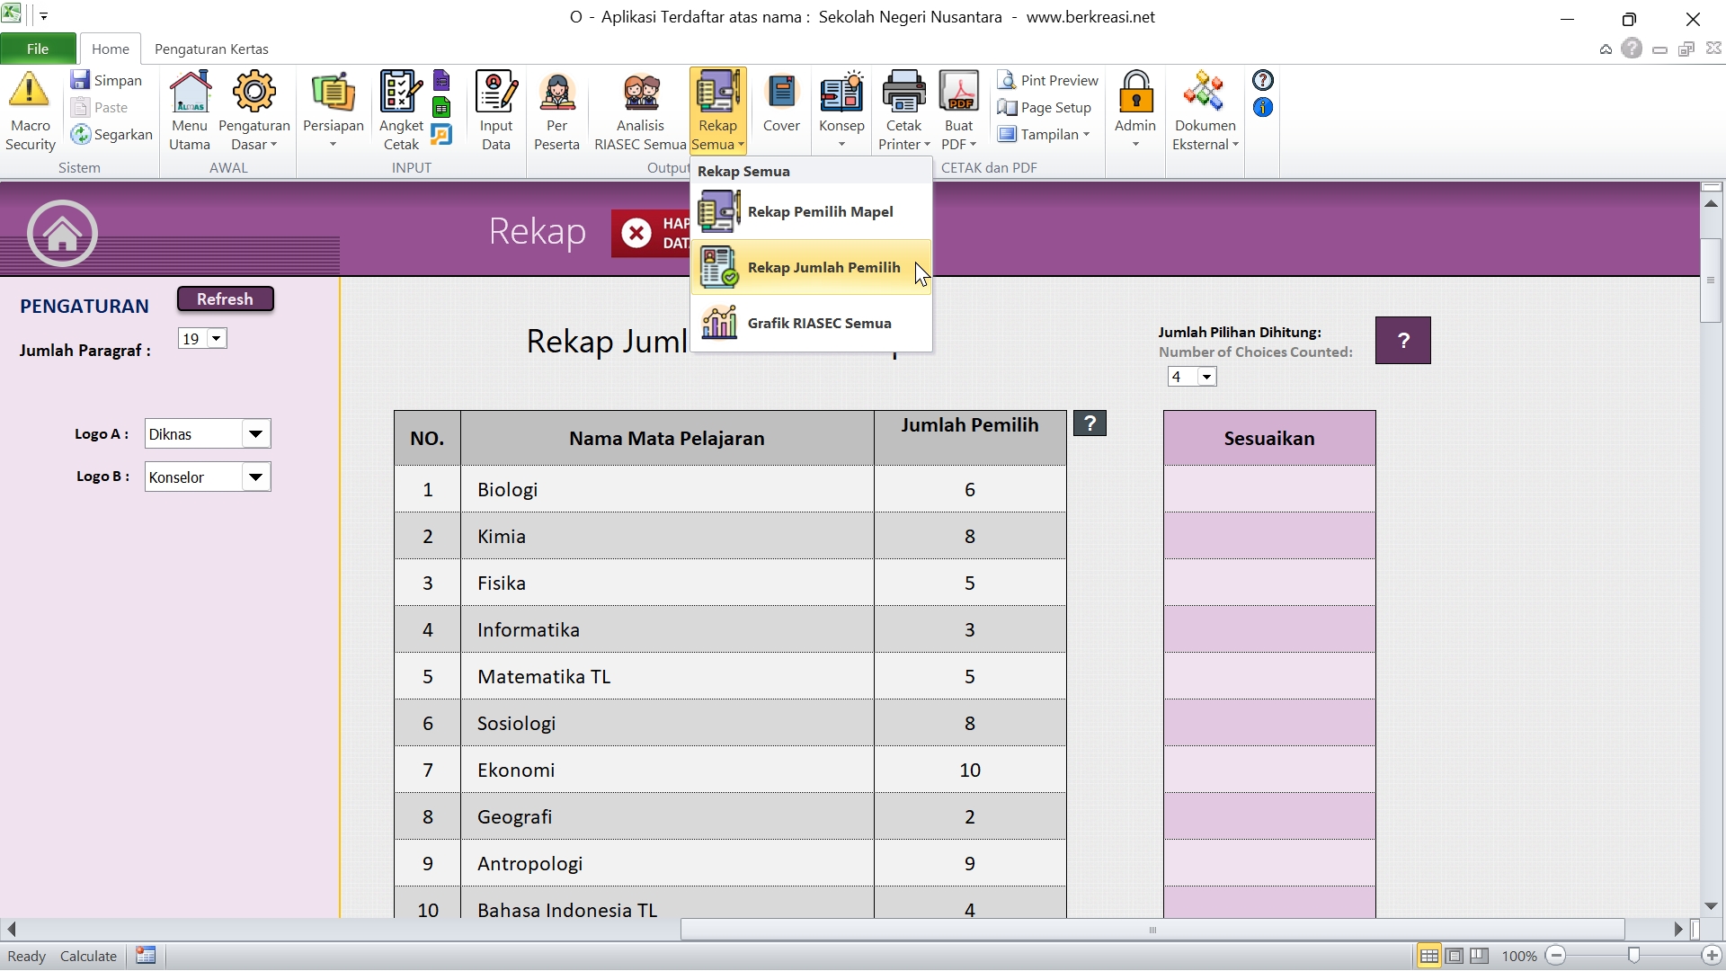Click the Cover book icon
This screenshot has width=1726, height=971.
pyautogui.click(x=781, y=91)
